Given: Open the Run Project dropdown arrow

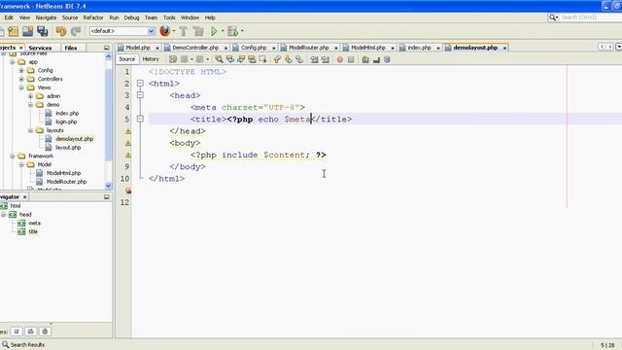Looking at the screenshot, I should click(x=223, y=31).
